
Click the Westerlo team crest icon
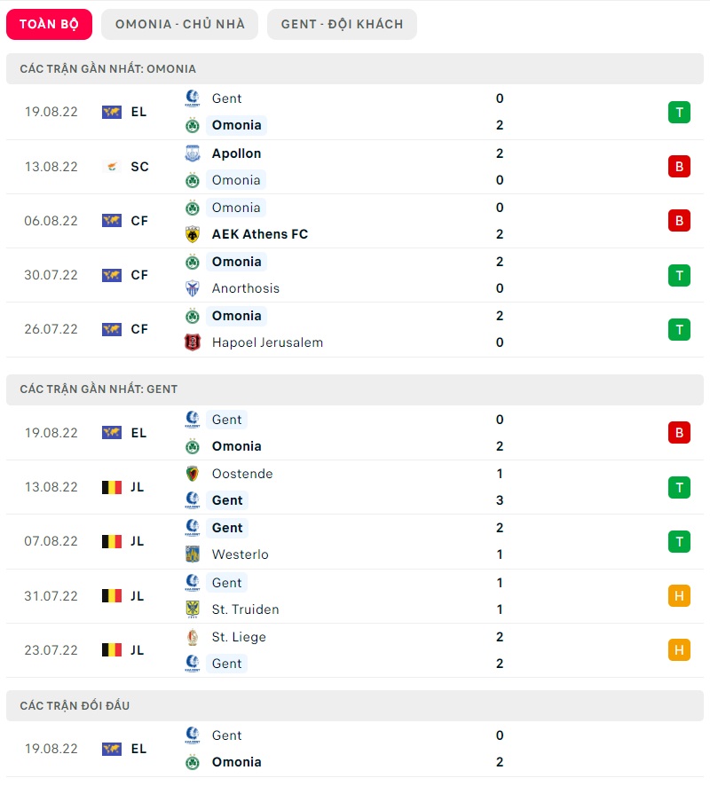[193, 554]
